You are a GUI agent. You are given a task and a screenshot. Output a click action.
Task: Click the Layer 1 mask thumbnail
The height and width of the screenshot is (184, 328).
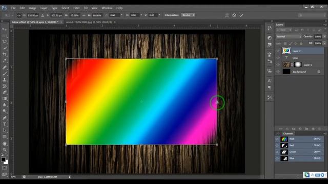[298, 65]
